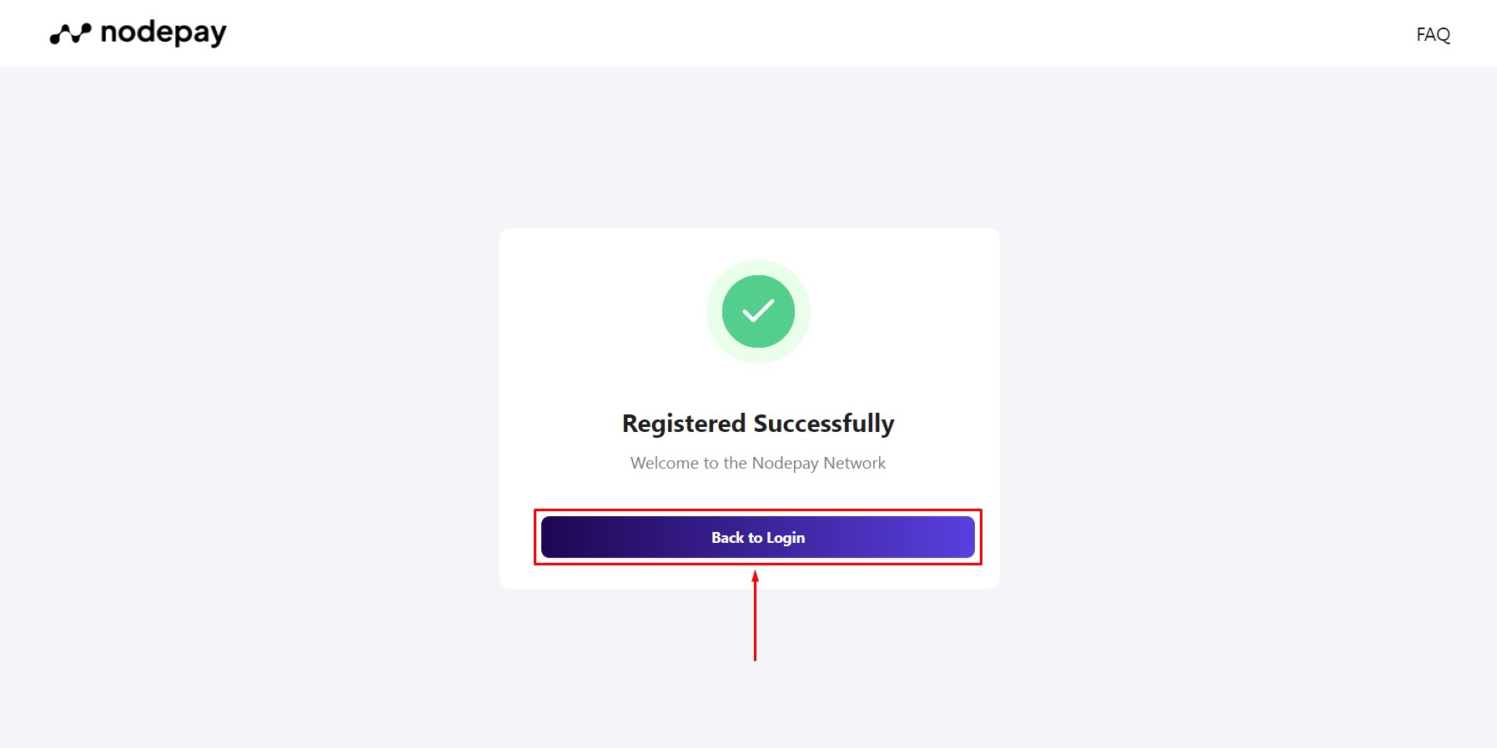Click the nodepay squiggle logo icon
This screenshot has height=748, width=1497.
[70, 33]
